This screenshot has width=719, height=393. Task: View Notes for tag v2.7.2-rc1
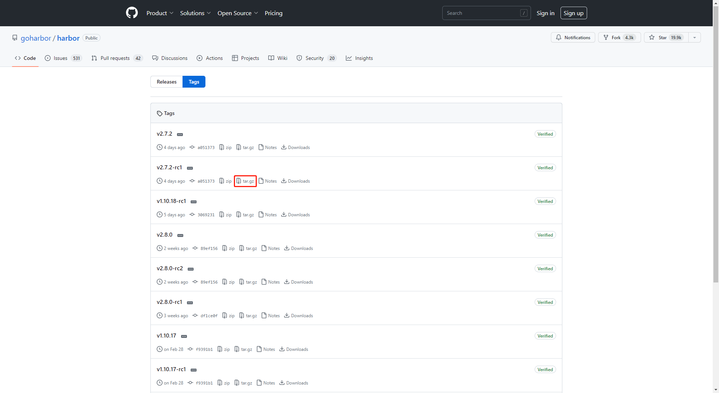click(268, 181)
